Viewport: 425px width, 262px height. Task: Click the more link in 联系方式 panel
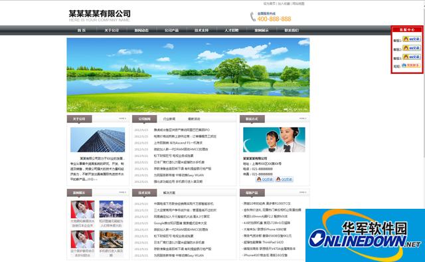tap(303, 118)
